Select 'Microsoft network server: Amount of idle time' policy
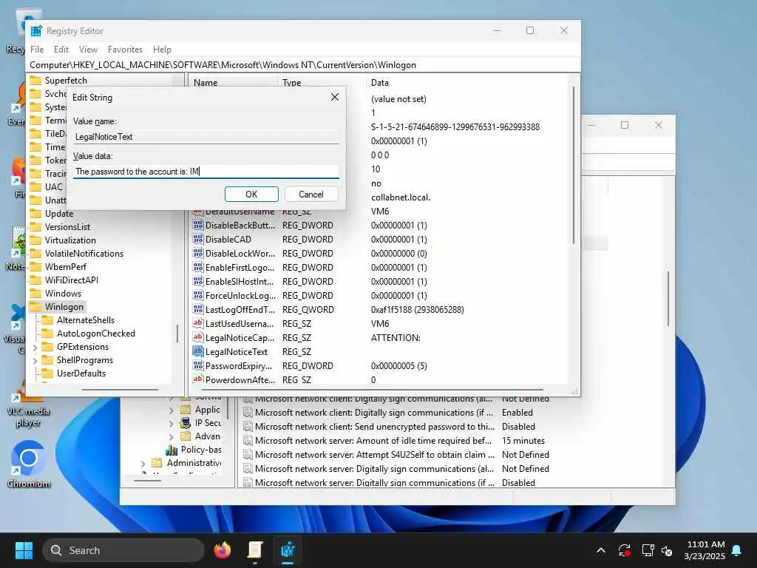The height and width of the screenshot is (568, 757). [373, 441]
